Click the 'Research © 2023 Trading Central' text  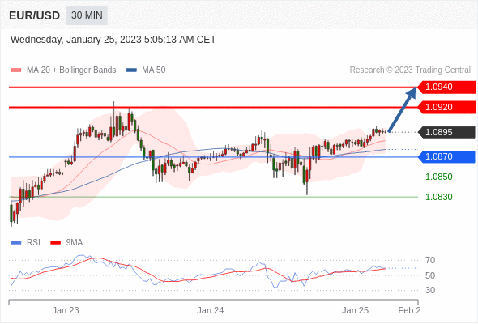[410, 70]
